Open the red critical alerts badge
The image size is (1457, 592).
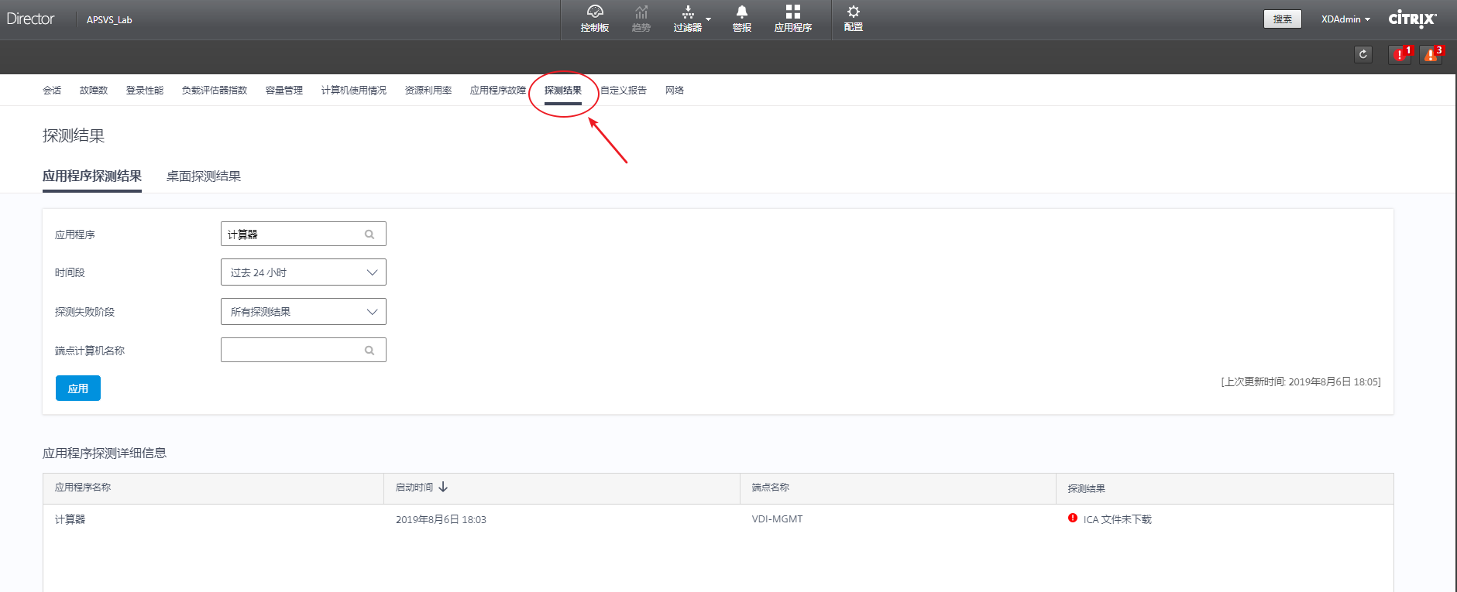pos(1400,55)
